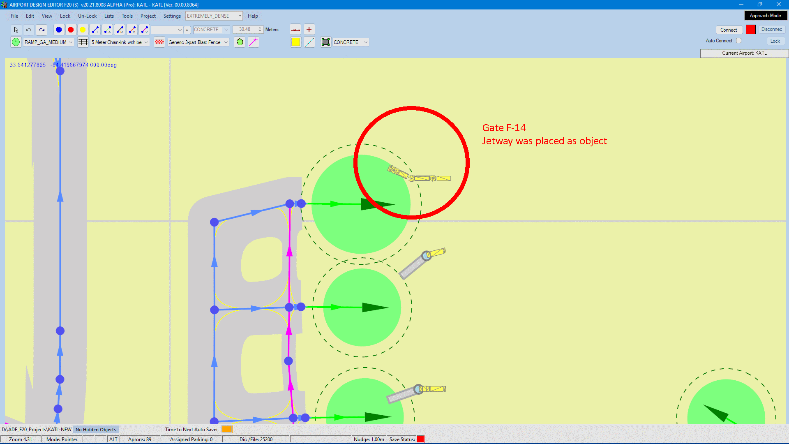
Task: Click the application icon in title bar
Action: pos(4,5)
